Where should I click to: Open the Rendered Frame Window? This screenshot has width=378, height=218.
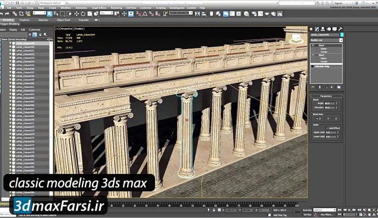click(x=261, y=14)
